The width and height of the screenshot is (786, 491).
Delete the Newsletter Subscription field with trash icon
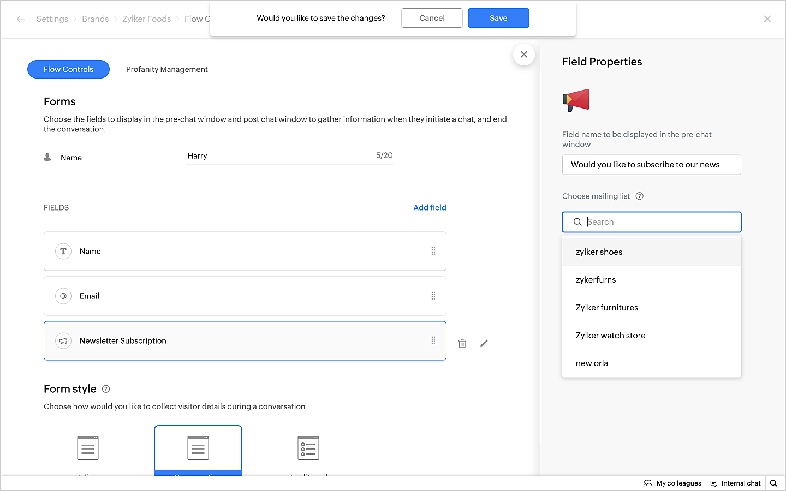pyautogui.click(x=462, y=343)
